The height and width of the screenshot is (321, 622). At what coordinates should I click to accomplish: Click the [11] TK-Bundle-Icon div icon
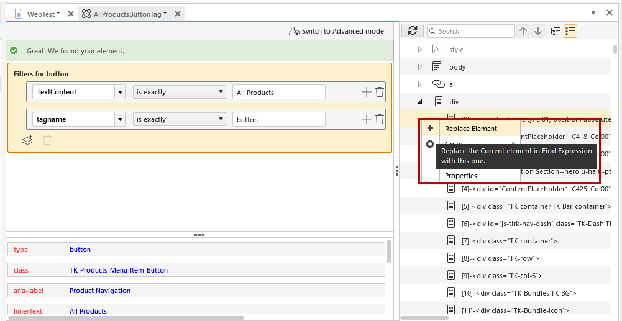[x=451, y=309]
